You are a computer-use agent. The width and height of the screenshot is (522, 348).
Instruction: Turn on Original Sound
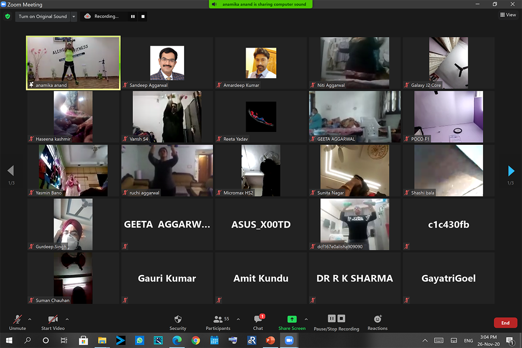click(x=43, y=17)
